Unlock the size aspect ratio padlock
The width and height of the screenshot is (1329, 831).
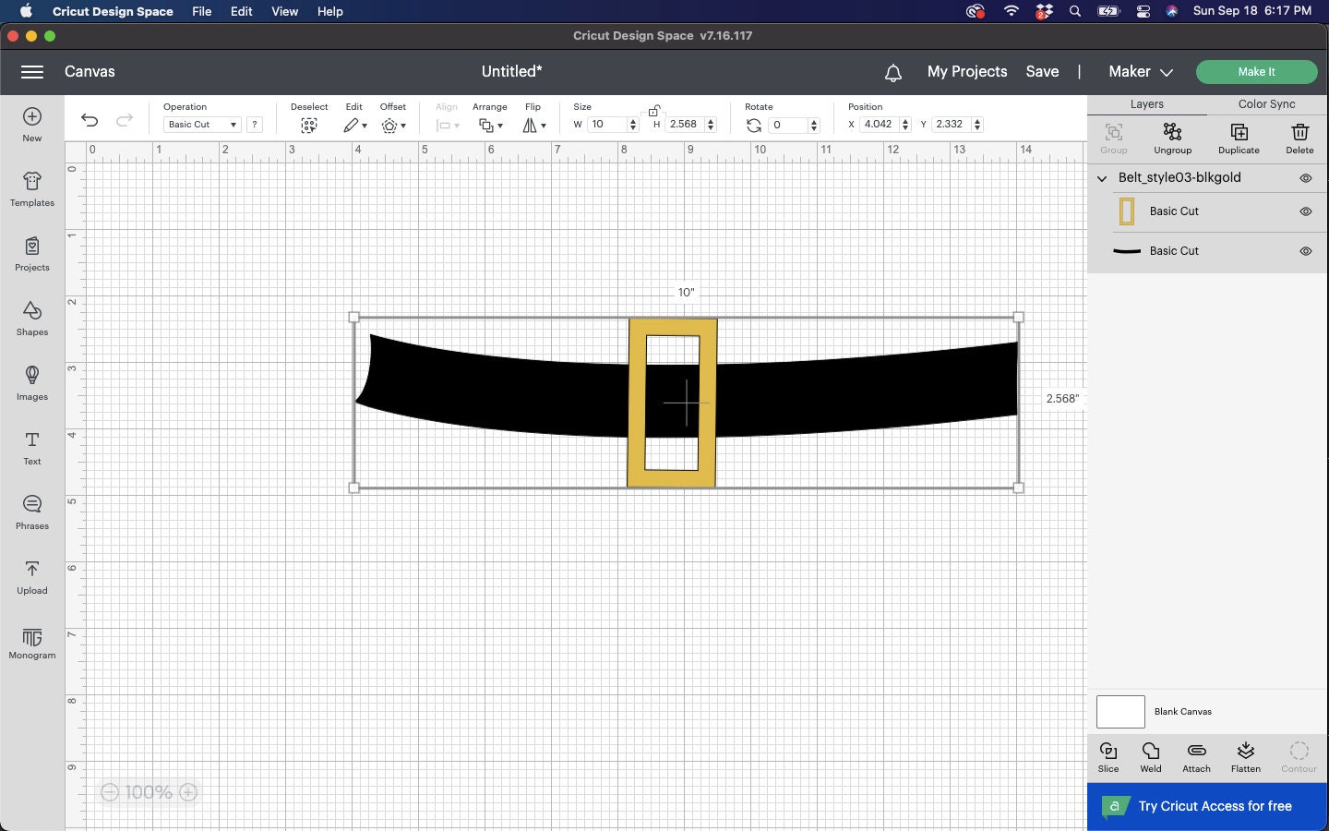654,109
